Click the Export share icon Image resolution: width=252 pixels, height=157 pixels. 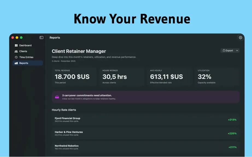point(224,50)
